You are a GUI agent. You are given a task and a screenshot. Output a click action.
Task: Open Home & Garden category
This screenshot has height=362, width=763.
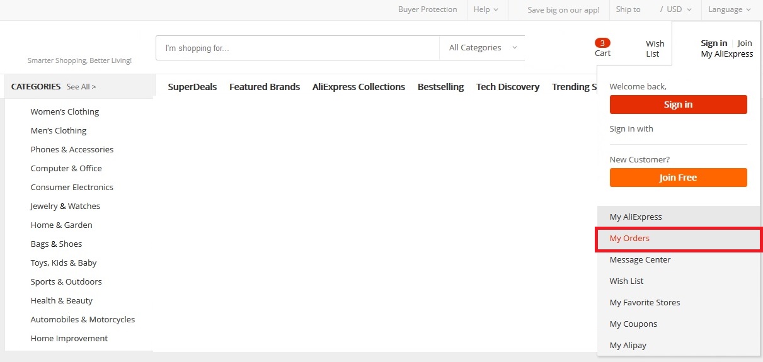tap(61, 225)
